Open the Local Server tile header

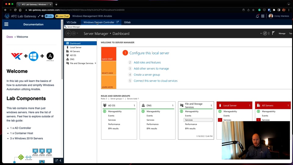(234, 105)
